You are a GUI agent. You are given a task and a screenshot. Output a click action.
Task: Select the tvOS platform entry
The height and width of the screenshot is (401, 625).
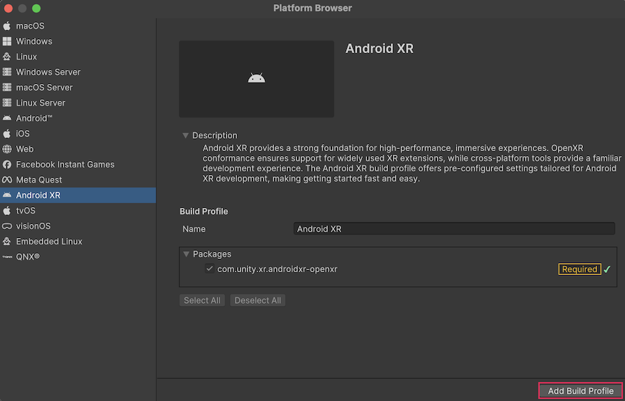[26, 211]
